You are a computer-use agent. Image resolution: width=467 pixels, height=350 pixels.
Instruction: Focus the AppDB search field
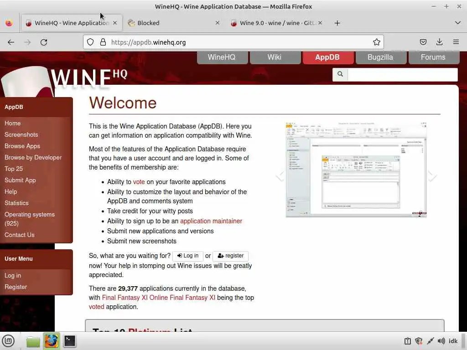pyautogui.click(x=402, y=74)
